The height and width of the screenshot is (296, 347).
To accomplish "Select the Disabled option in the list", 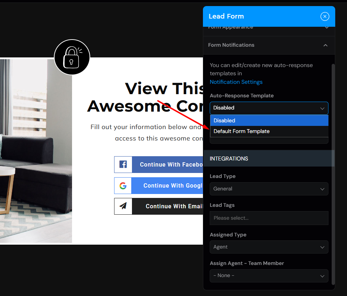I will point(269,121).
